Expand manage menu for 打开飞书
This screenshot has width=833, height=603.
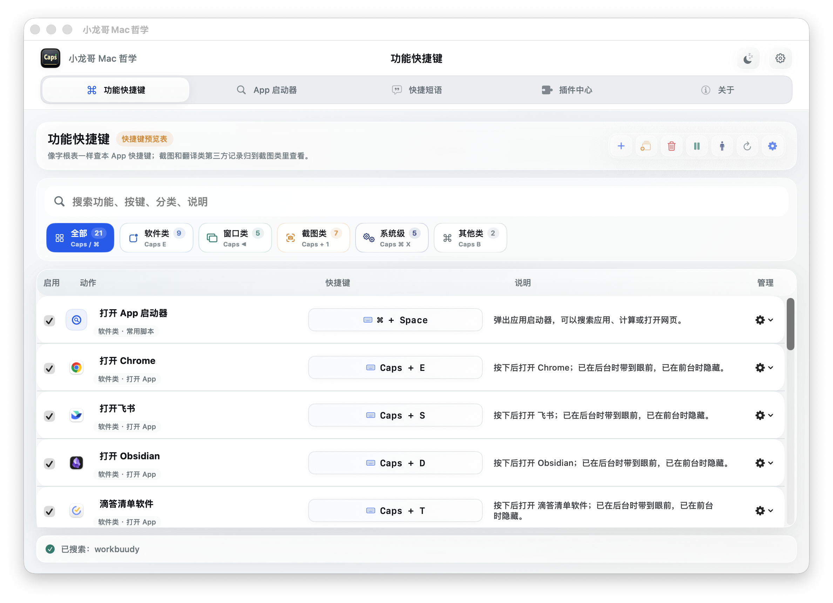[x=764, y=416]
